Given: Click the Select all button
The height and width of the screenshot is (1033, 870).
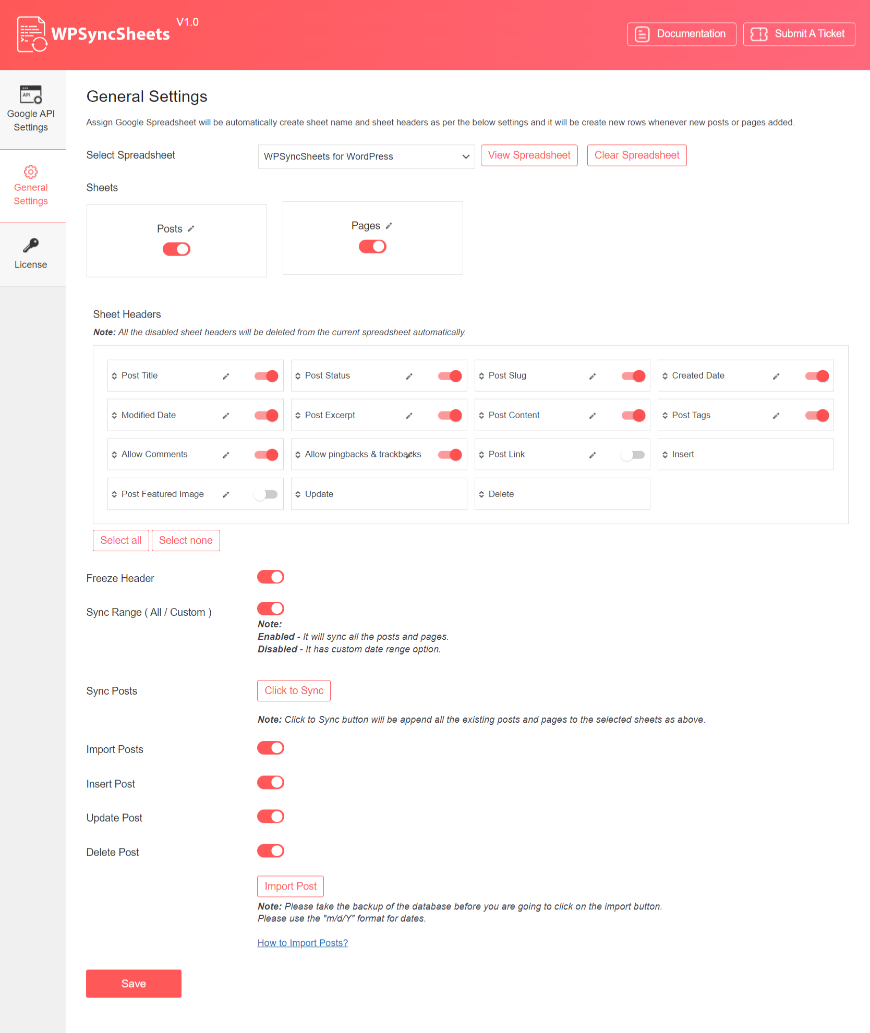Looking at the screenshot, I should pyautogui.click(x=121, y=541).
